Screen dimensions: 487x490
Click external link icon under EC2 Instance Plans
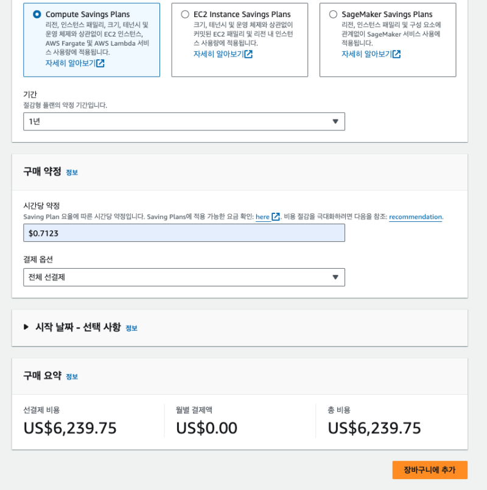pos(248,54)
